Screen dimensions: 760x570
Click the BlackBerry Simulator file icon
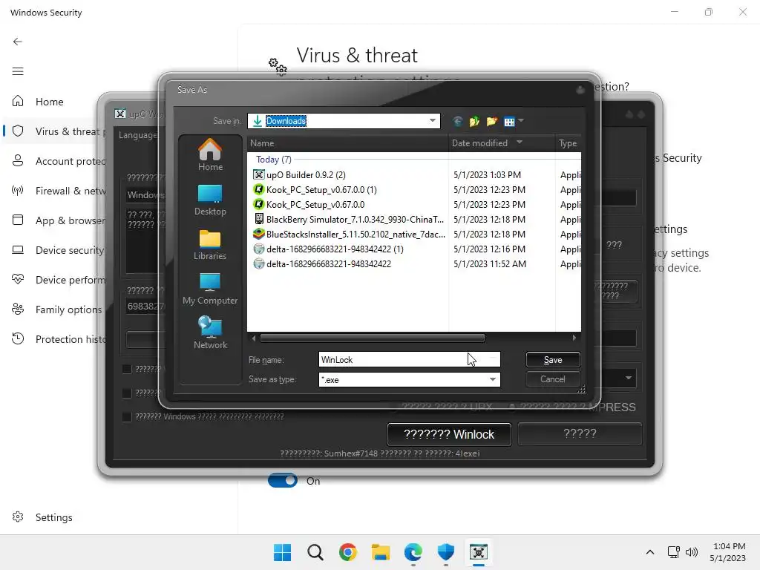pyautogui.click(x=259, y=219)
